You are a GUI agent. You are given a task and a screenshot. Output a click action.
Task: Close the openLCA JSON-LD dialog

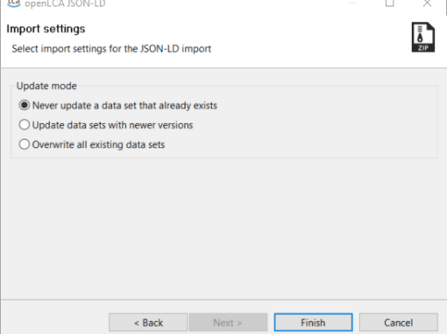tap(427, 3)
